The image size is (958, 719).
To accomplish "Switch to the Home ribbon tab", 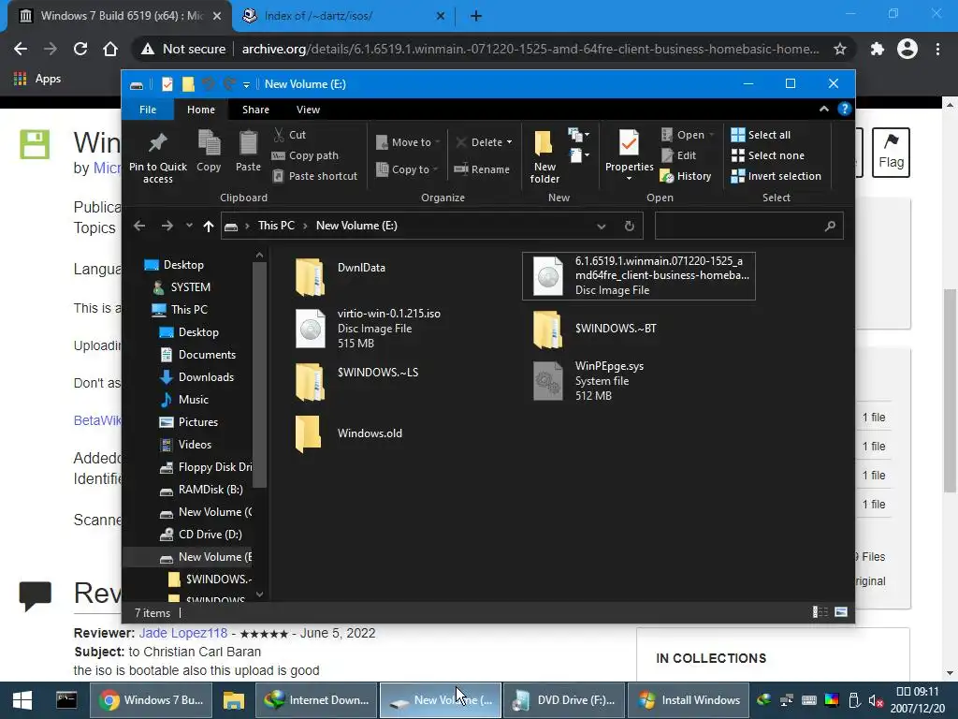I will click(x=200, y=110).
